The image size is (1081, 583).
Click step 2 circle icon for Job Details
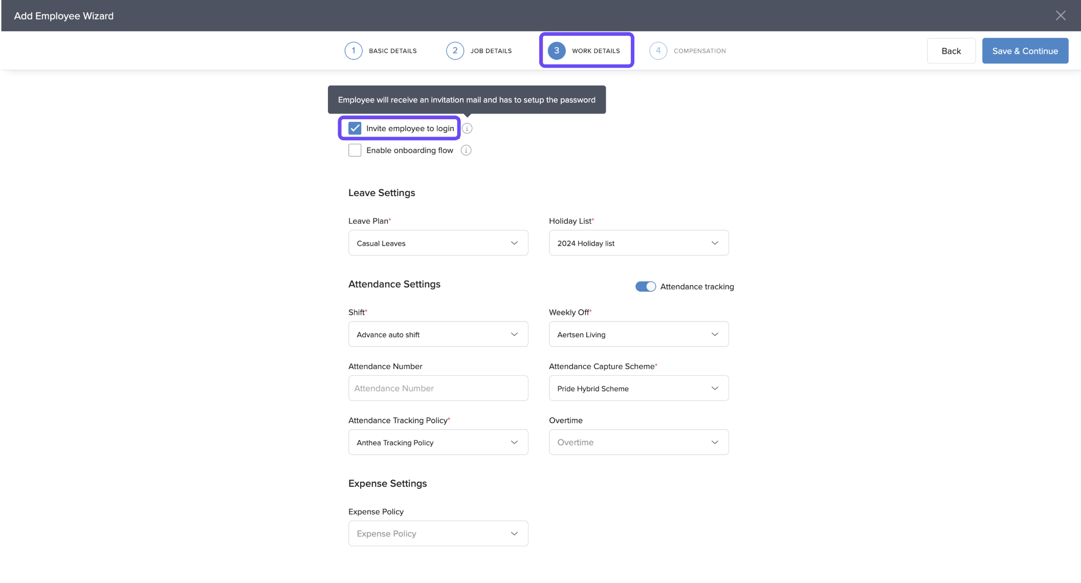(x=454, y=51)
